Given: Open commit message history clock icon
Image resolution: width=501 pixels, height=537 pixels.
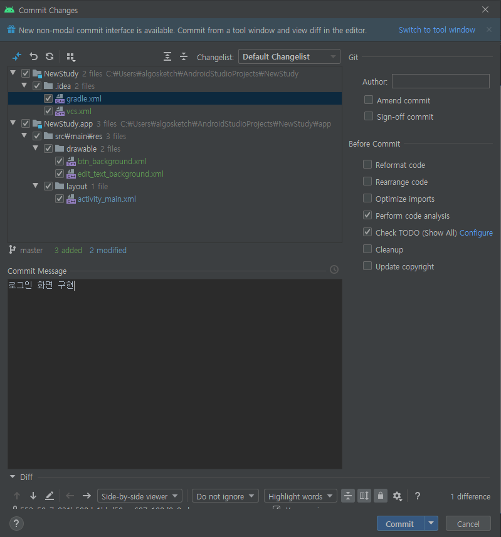Looking at the screenshot, I should click(x=334, y=269).
